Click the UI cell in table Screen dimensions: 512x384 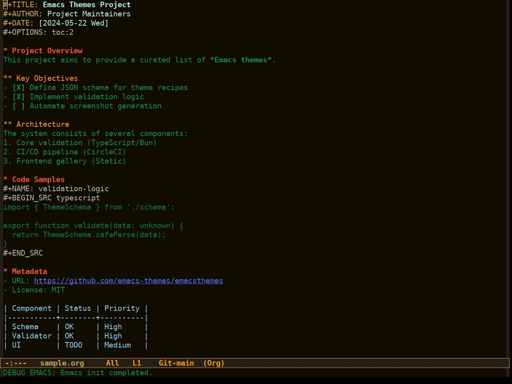tap(16, 345)
